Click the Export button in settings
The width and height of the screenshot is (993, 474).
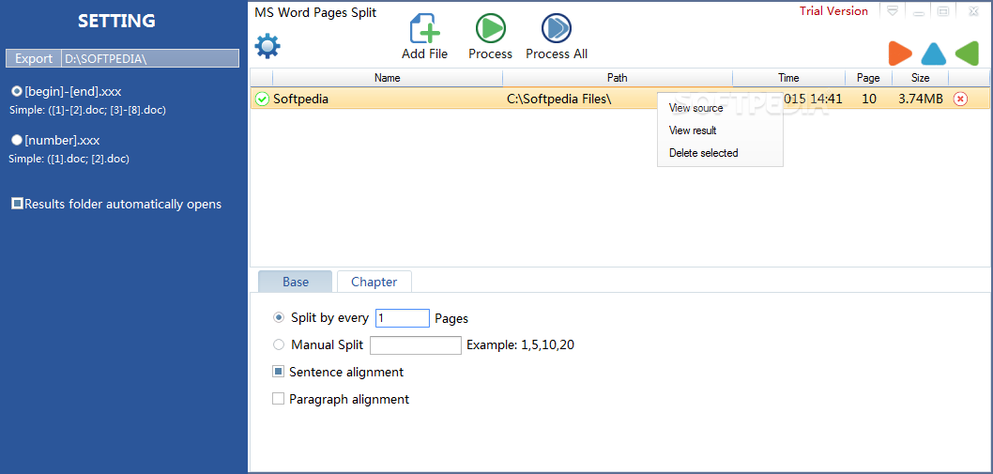tap(34, 58)
